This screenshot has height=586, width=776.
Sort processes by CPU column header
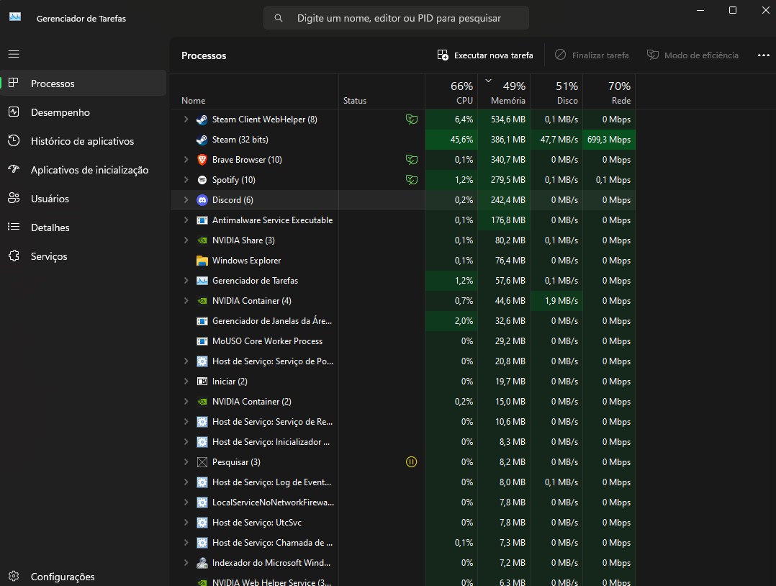coord(451,91)
